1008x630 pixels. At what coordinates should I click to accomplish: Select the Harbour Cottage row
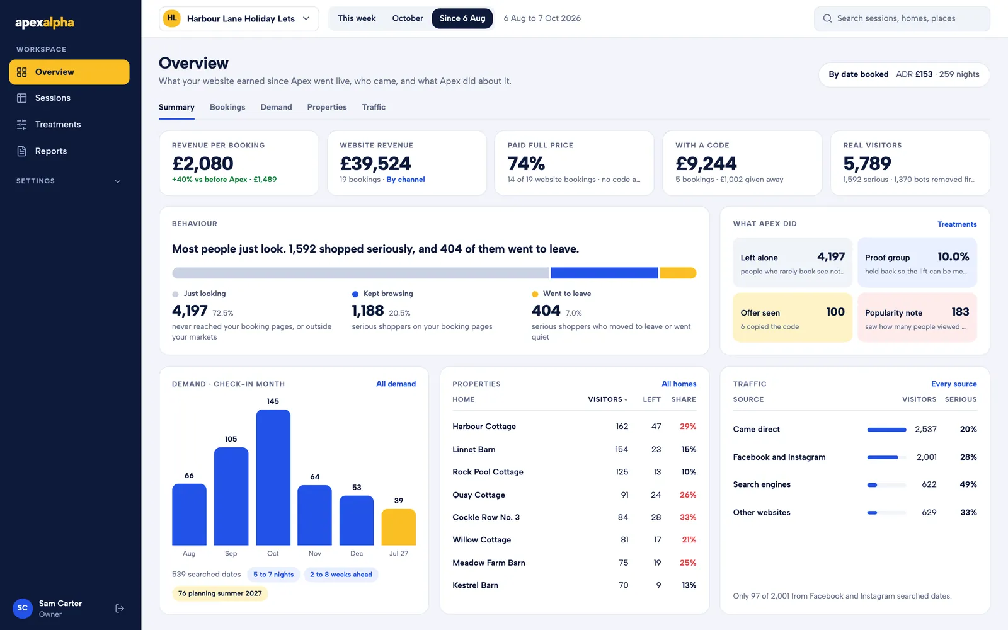click(574, 427)
